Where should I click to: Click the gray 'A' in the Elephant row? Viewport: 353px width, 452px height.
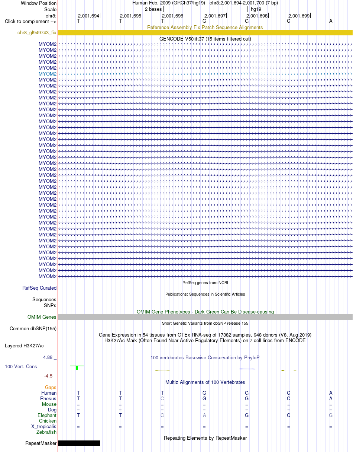204,415
